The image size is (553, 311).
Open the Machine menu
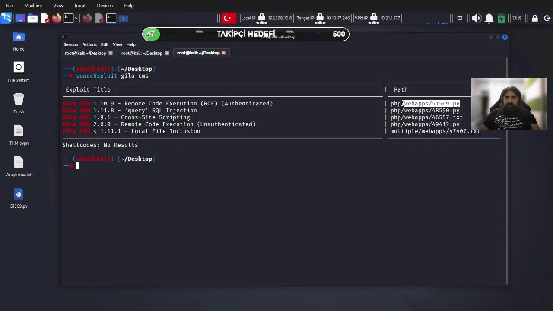pos(33,6)
